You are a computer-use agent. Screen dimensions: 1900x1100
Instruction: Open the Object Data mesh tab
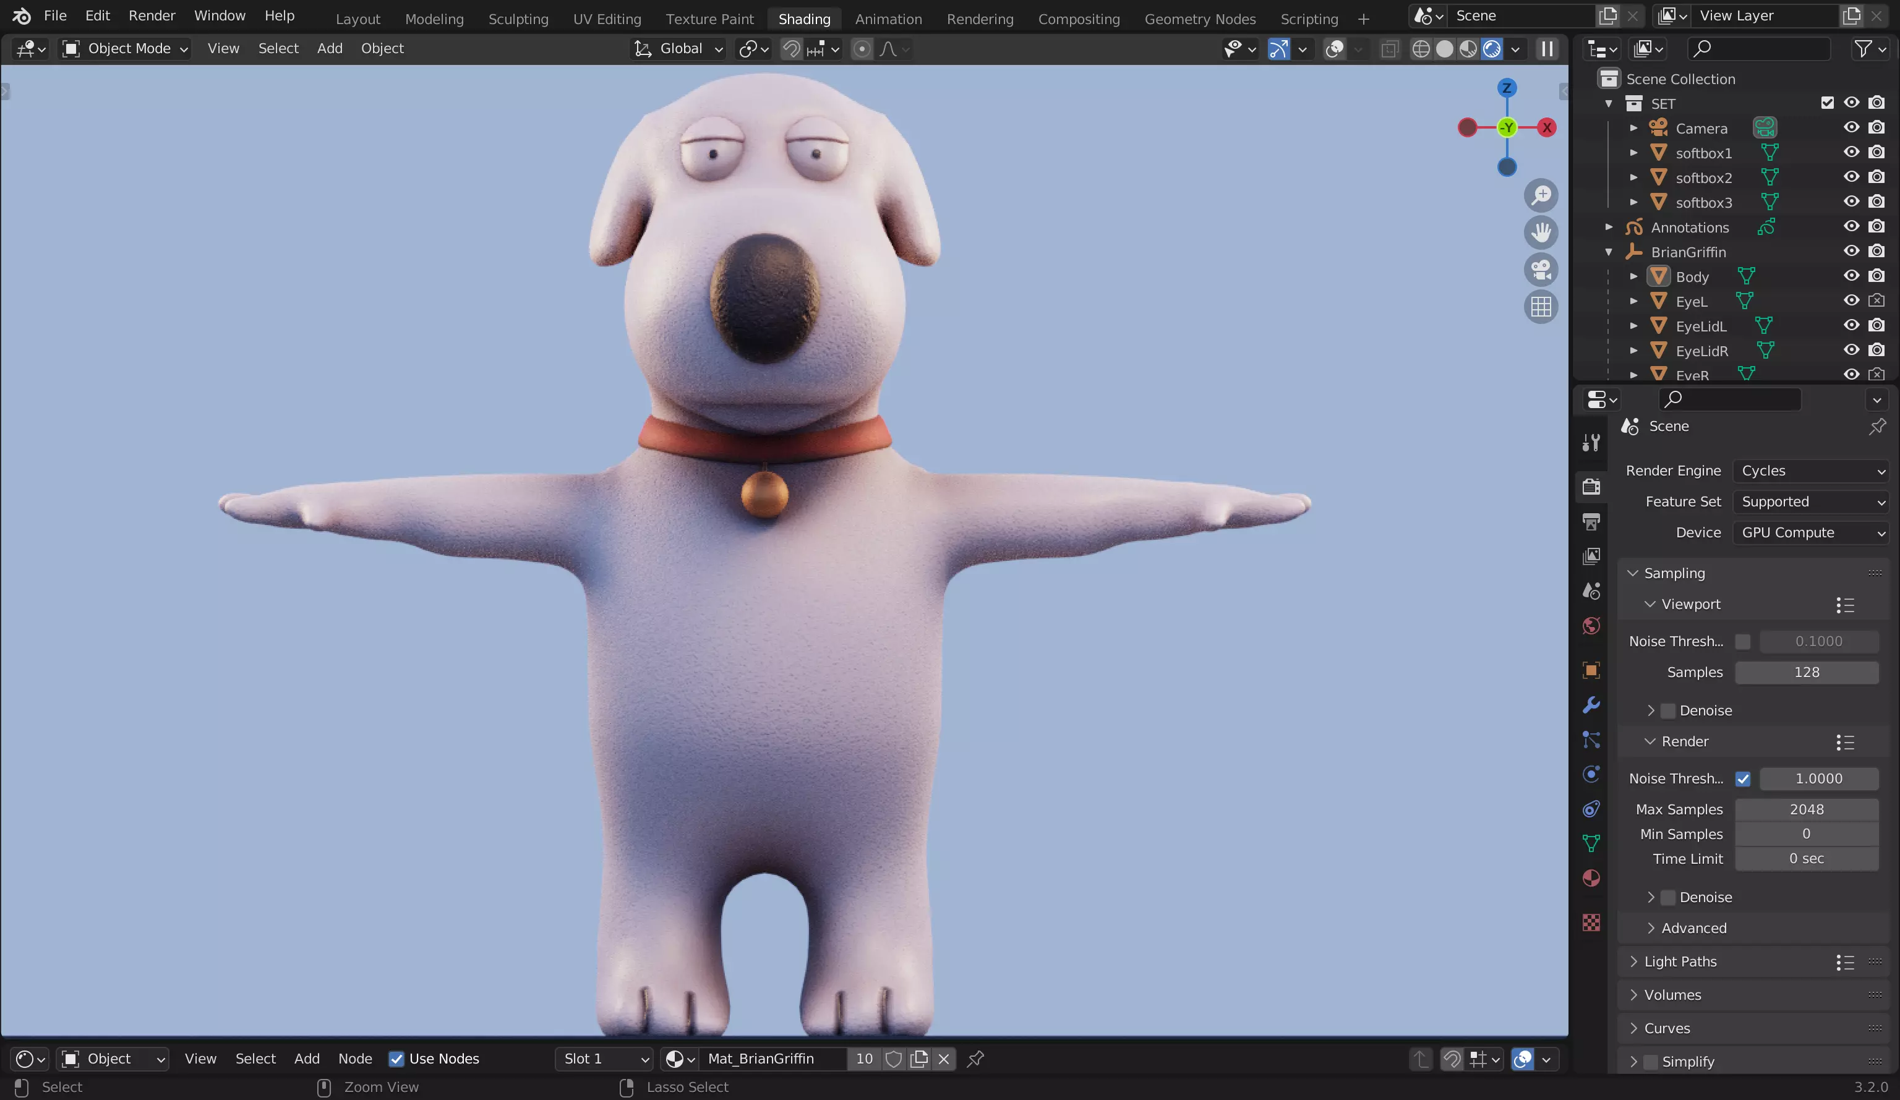[1591, 843]
